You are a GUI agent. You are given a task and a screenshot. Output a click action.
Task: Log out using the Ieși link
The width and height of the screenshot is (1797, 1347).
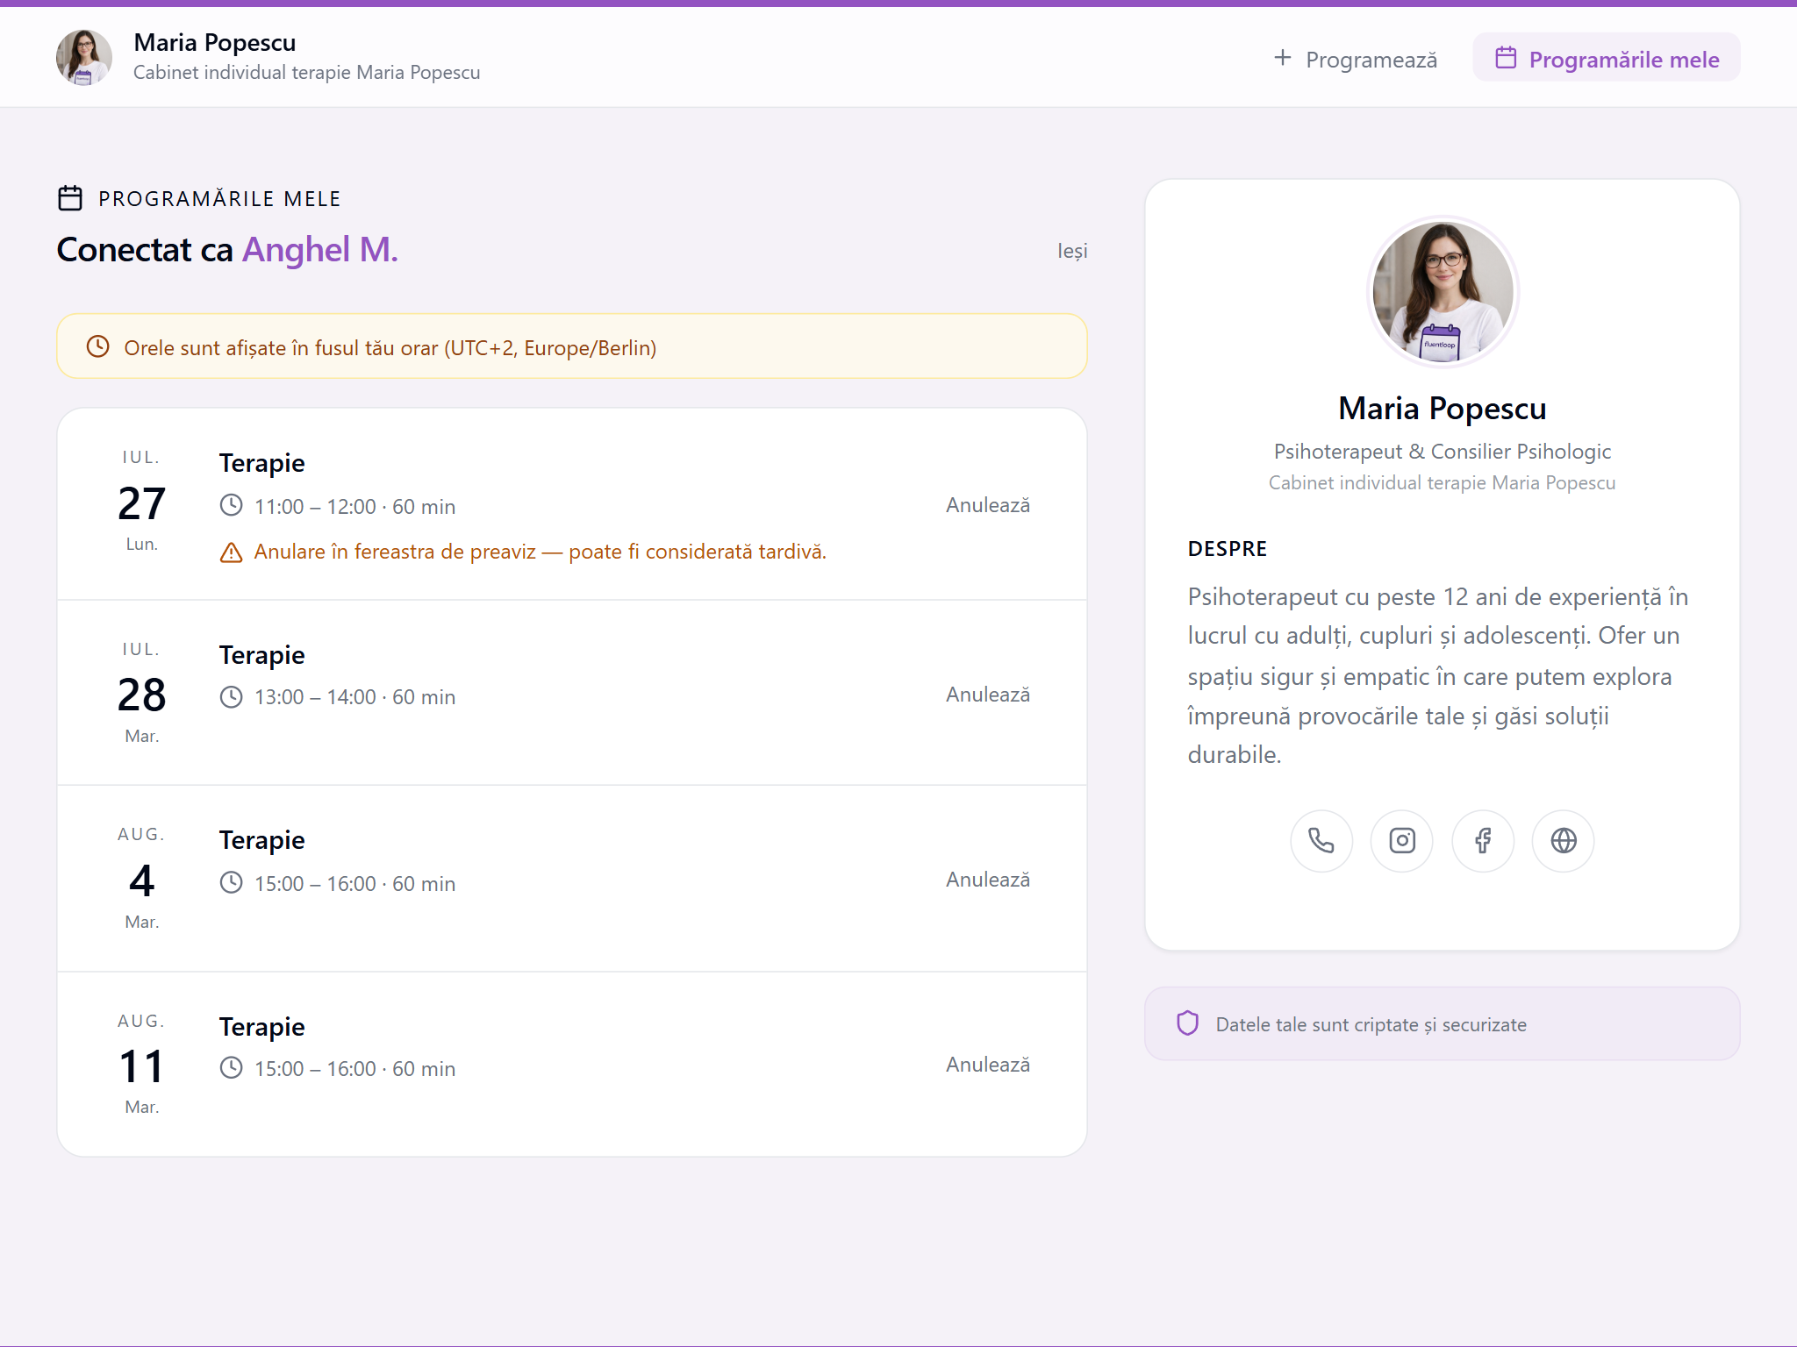(1072, 252)
